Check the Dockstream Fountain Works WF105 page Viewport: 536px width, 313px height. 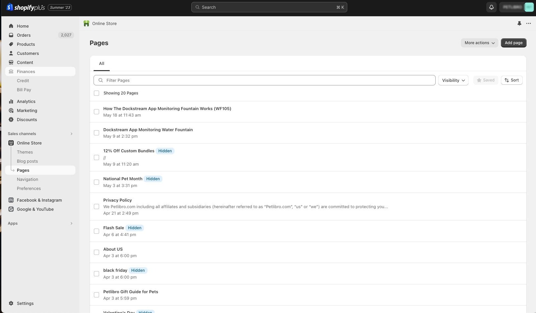point(96,112)
